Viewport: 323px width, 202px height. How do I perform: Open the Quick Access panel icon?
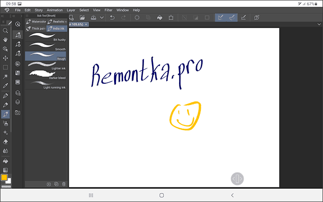pos(18,24)
